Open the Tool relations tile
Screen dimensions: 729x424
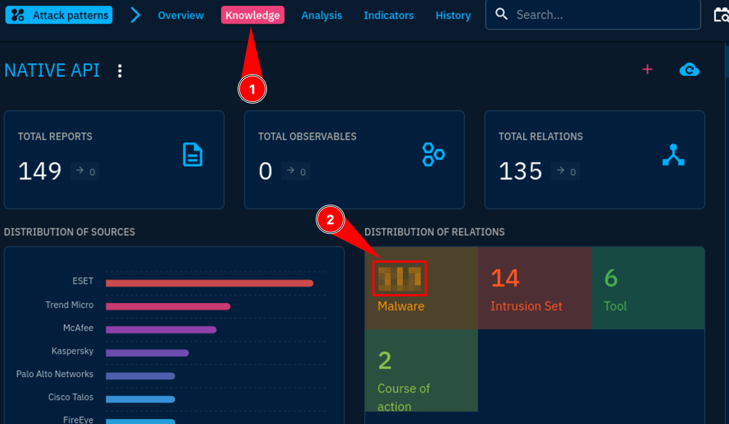click(648, 288)
